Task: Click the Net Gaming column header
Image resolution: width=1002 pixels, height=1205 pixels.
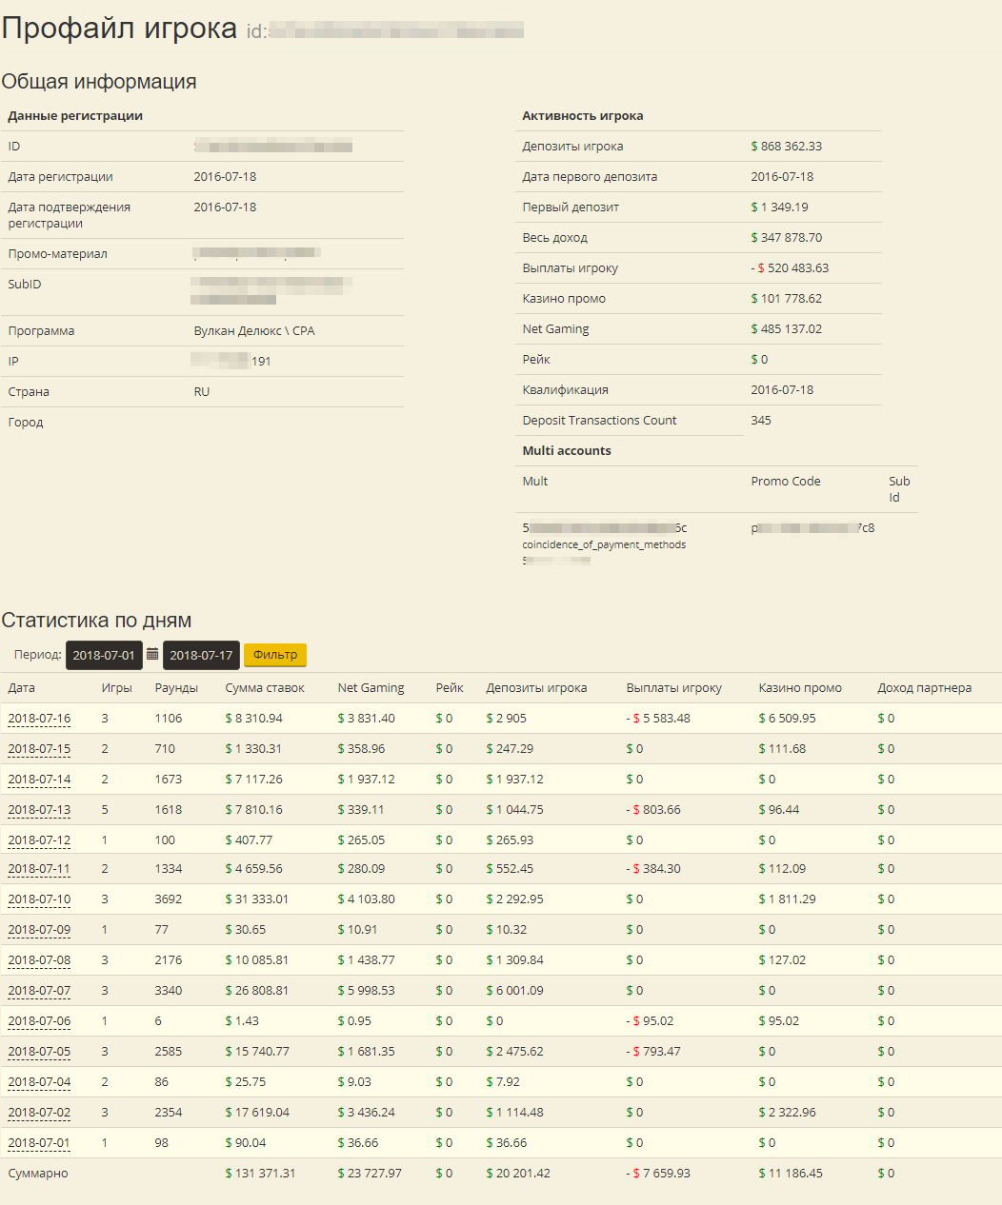Action: tap(371, 688)
